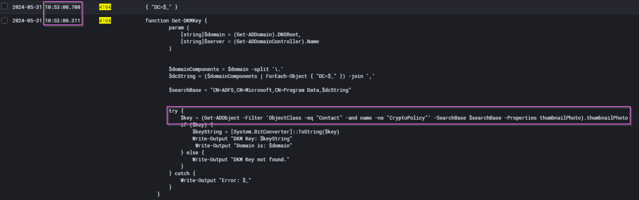Image resolution: width=639 pixels, height=200 pixels.
Task: Click the $keyString BitConverter line
Action: tap(266, 132)
